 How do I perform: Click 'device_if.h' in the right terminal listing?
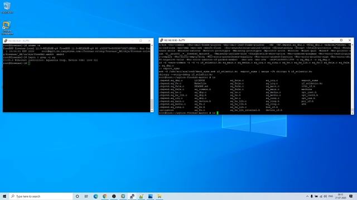point(274,110)
